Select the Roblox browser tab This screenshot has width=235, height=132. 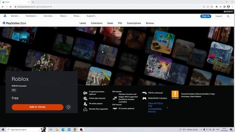point(15,2)
